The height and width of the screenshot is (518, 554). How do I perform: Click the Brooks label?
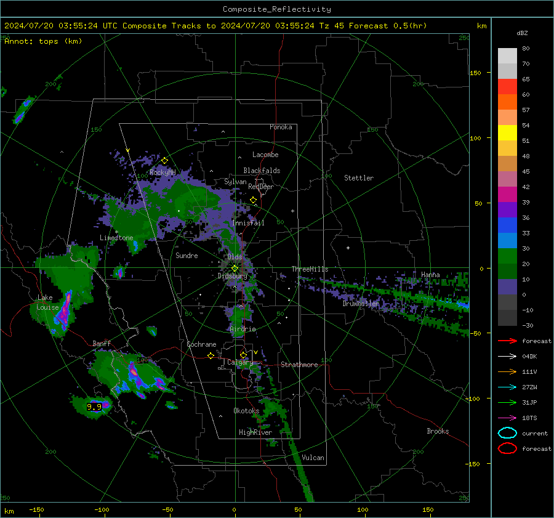click(x=438, y=431)
